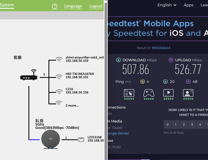
Task: Click the upload latency icon showing 48
Action: click(188, 82)
